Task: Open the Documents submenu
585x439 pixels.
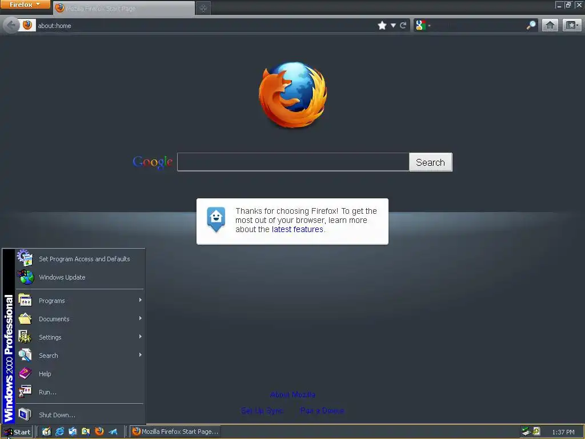Action: click(80, 319)
